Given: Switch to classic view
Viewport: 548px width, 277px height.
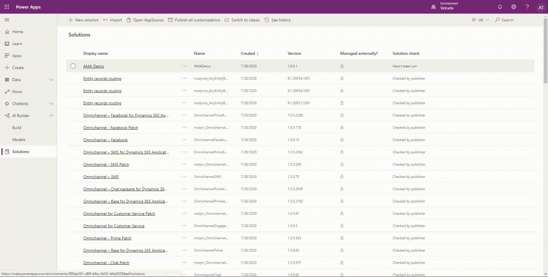Looking at the screenshot, I should 242,20.
